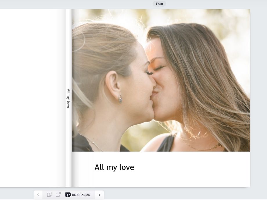Screen dimensions: 267x200
Task: Edit the cover title 'All my love'
Action: tap(114, 167)
